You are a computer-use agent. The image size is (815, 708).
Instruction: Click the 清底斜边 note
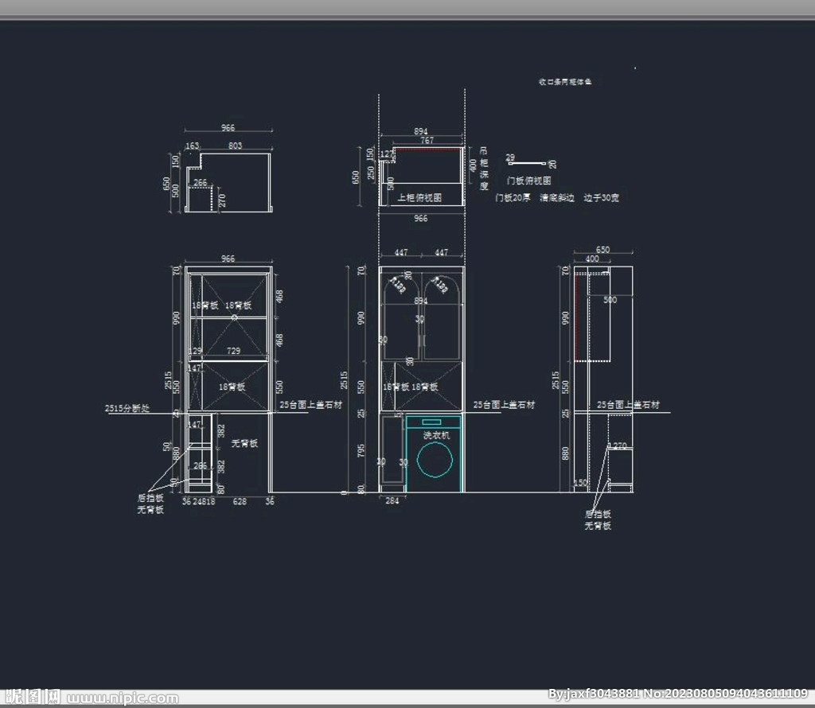point(556,197)
